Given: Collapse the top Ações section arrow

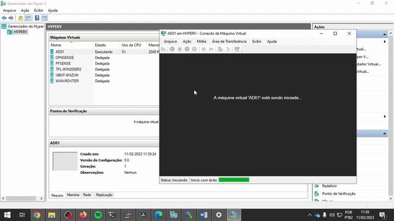Looking at the screenshot, I should (384, 34).
